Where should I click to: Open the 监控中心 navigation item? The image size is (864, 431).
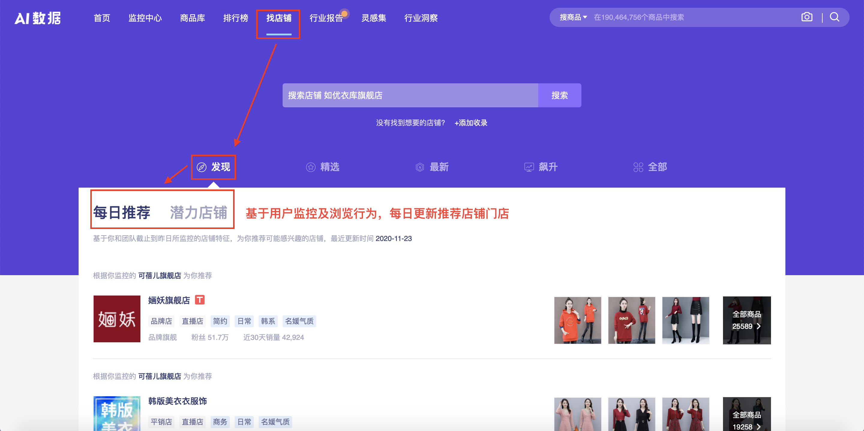(145, 19)
